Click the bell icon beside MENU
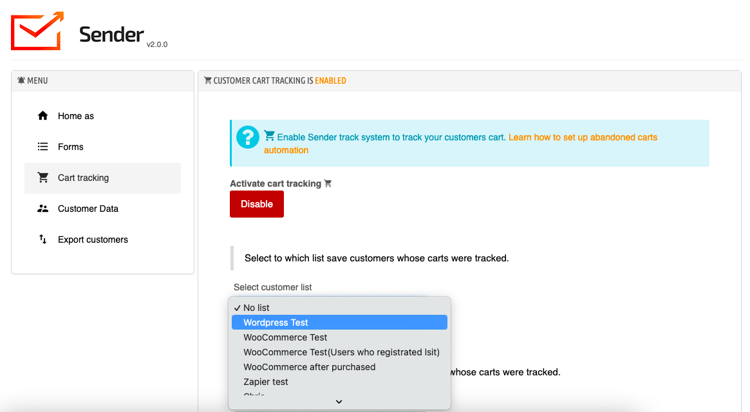750x412 pixels. [x=21, y=80]
